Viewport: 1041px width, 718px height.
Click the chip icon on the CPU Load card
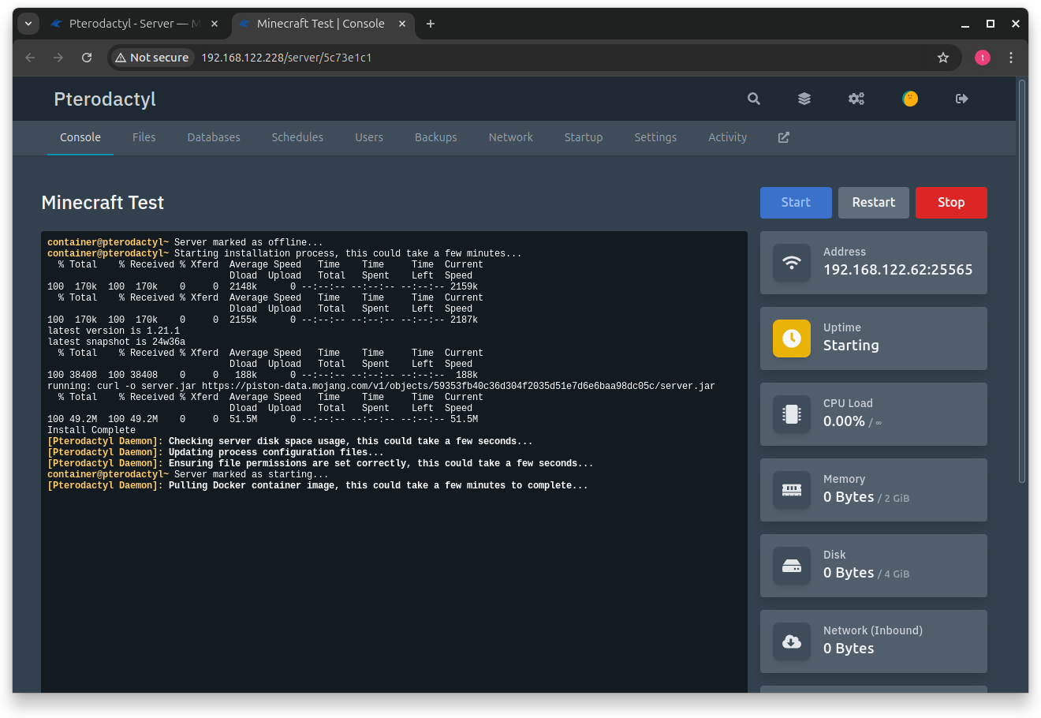click(x=792, y=414)
